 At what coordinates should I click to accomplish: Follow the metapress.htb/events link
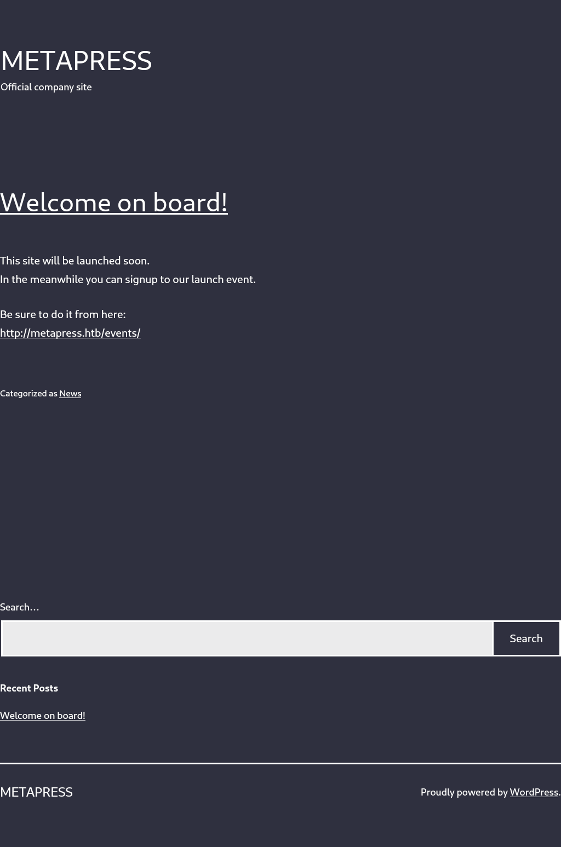pos(70,333)
